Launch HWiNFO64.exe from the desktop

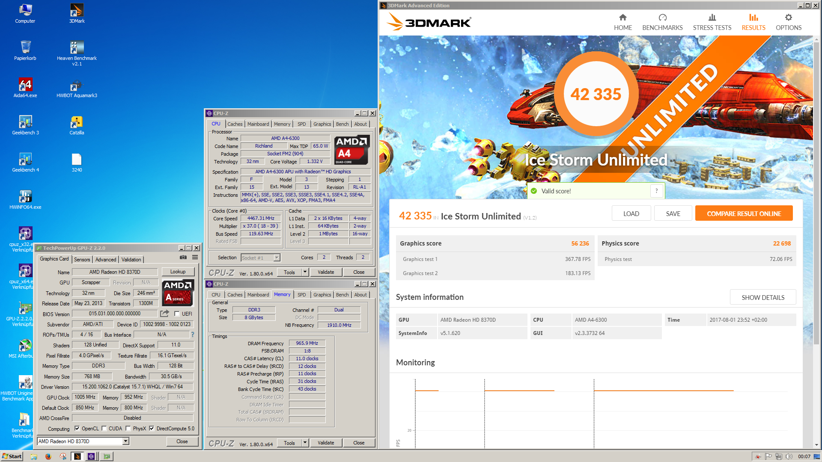25,200
